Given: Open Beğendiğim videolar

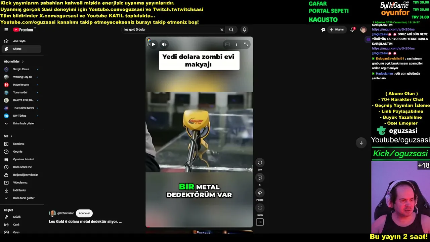Looking at the screenshot, I should pos(22,175).
